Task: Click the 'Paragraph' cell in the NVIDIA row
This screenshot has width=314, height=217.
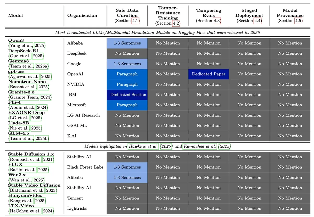Action: coord(127,84)
